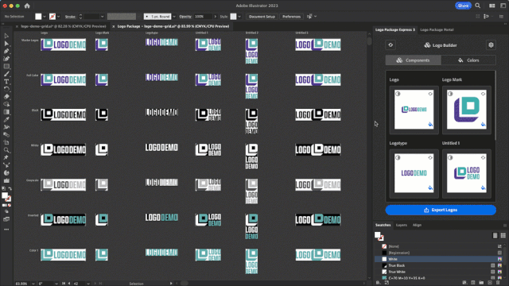Image resolution: width=509 pixels, height=286 pixels.
Task: Open stroke weight dropdown
Action: [x=102, y=17]
